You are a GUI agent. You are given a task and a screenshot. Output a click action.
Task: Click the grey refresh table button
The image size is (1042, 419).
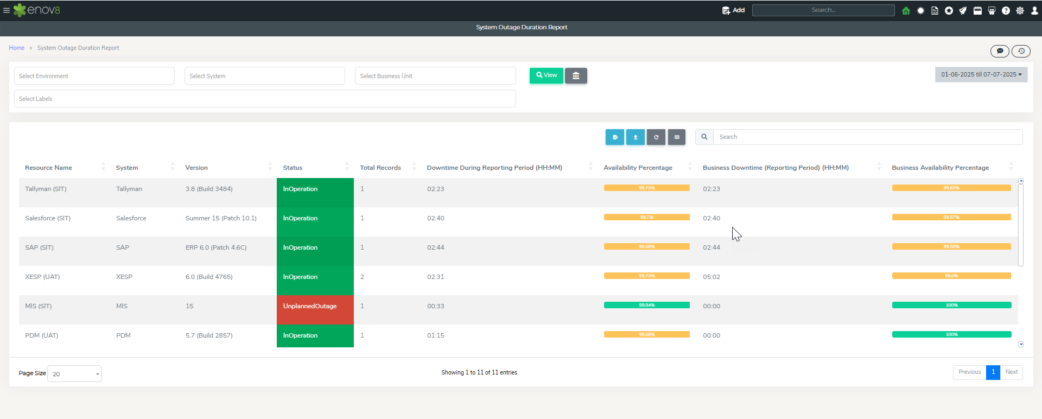pos(656,137)
